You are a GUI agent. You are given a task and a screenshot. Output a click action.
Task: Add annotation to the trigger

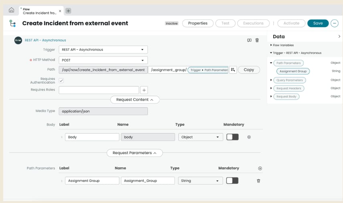249,40
